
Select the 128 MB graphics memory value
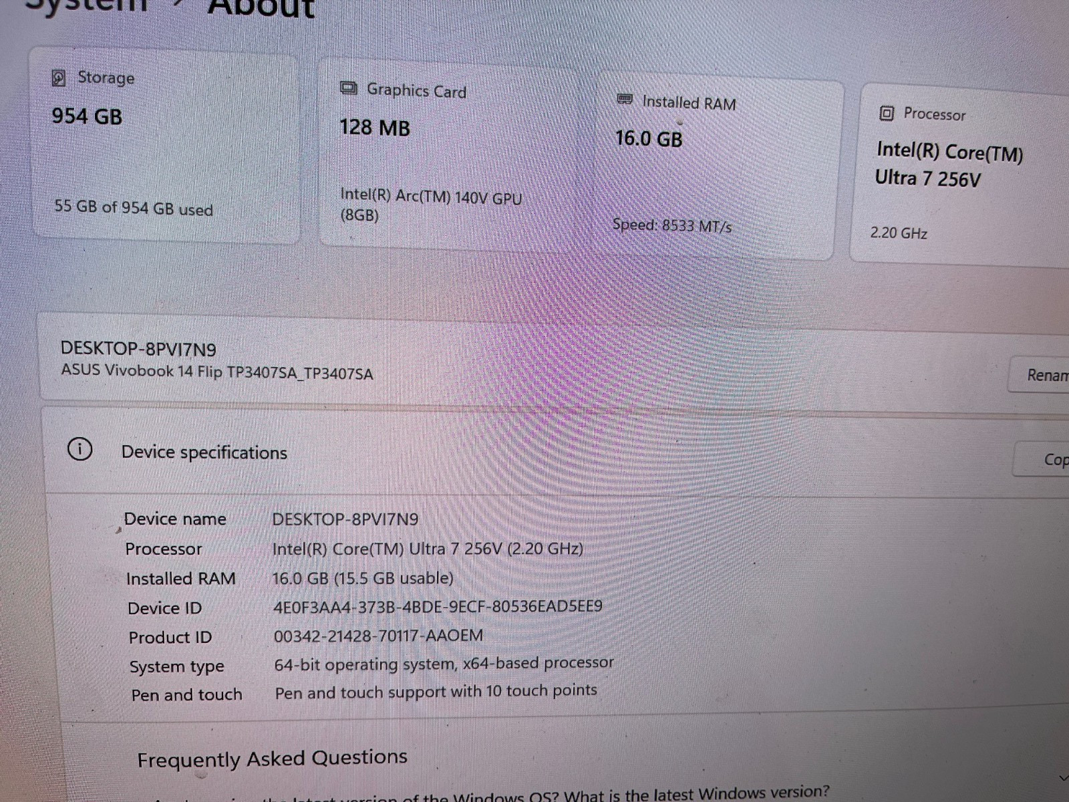pyautogui.click(x=375, y=127)
